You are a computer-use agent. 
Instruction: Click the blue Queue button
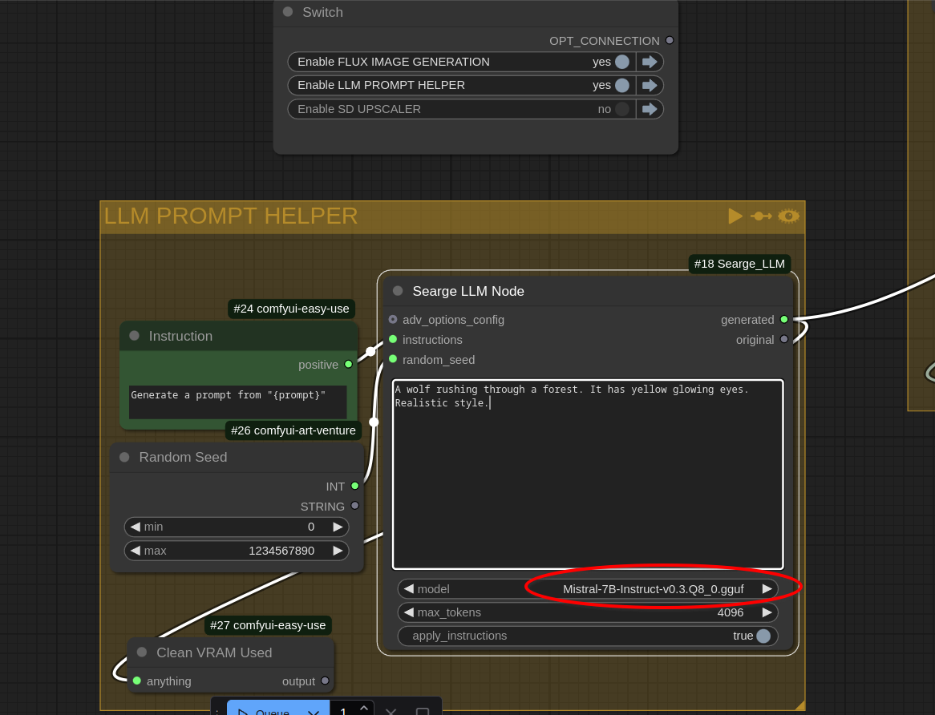pyautogui.click(x=266, y=710)
